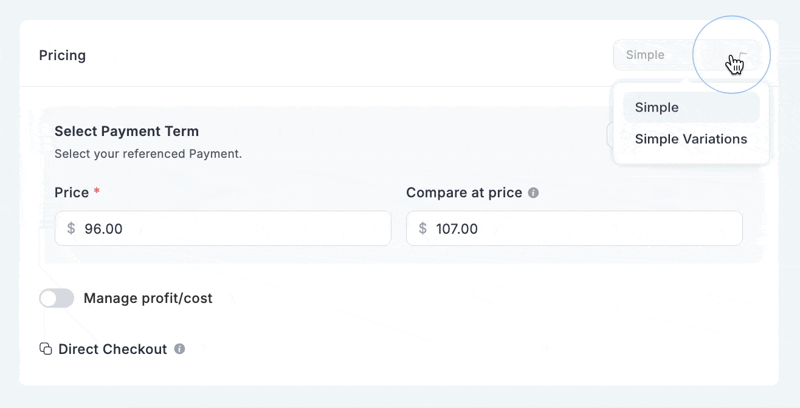Click the Compare at price label

click(464, 192)
